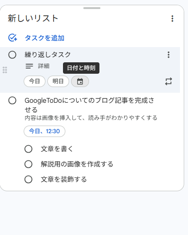Mark the GoogleToDo blog task complete
The width and height of the screenshot is (188, 235).
click(12, 100)
